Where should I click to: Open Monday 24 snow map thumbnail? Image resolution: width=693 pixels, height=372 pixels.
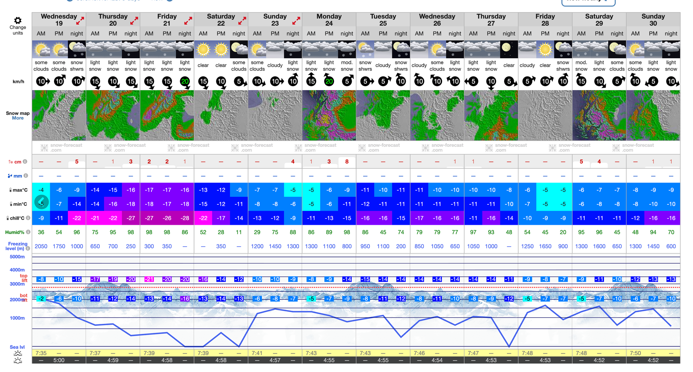(329, 115)
